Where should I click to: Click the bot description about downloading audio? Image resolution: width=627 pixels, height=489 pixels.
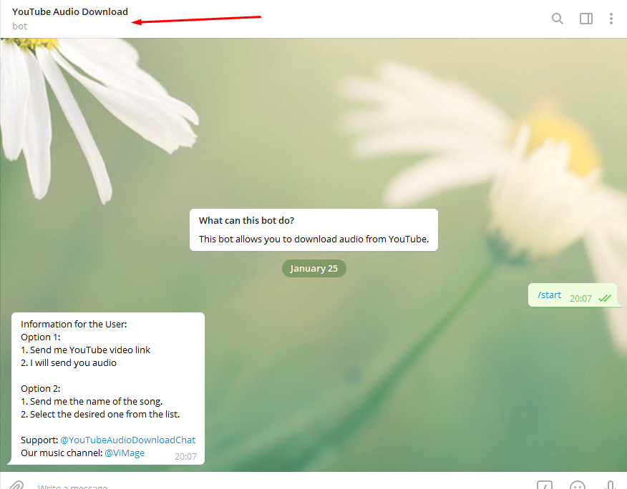[x=313, y=239]
